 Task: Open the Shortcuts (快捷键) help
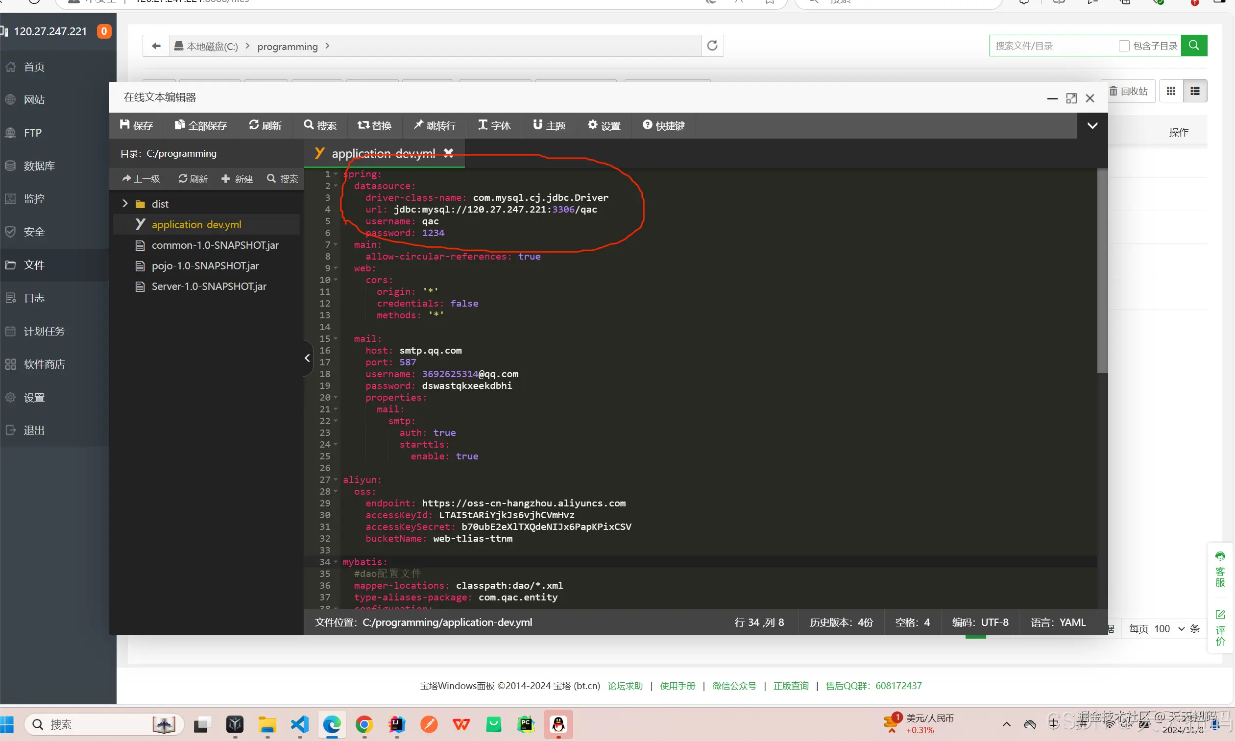tap(663, 125)
